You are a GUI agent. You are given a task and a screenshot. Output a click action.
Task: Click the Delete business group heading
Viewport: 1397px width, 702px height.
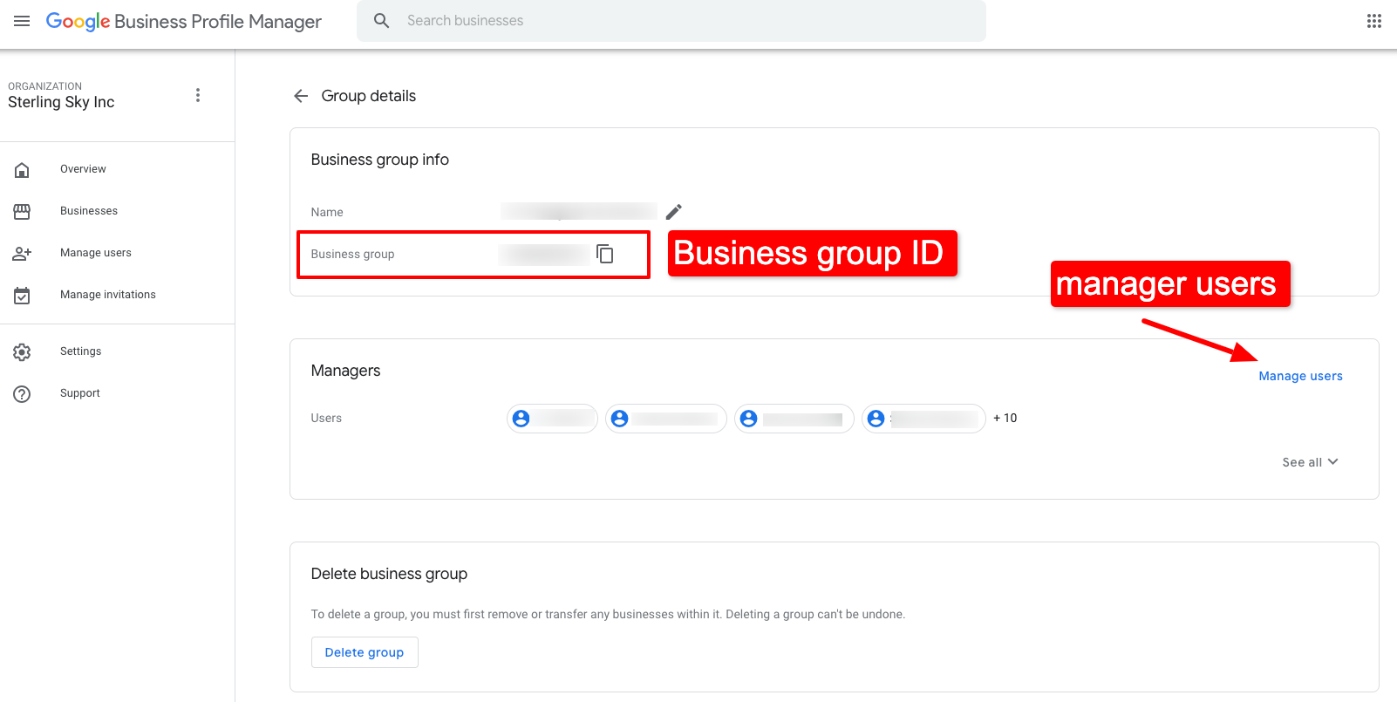coord(389,574)
